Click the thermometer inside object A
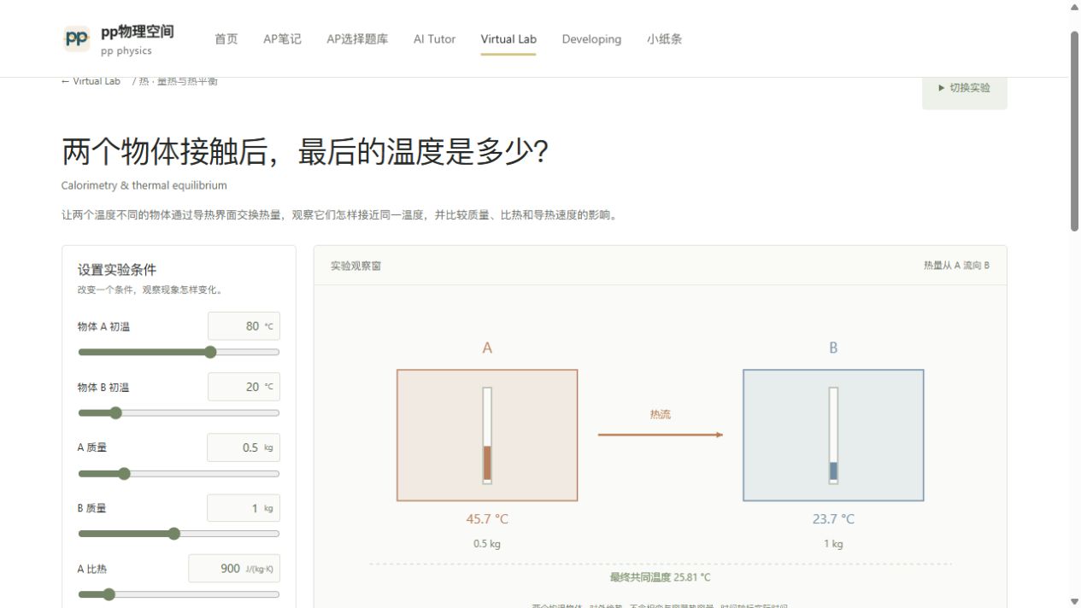The height and width of the screenshot is (608, 1081). 487,436
